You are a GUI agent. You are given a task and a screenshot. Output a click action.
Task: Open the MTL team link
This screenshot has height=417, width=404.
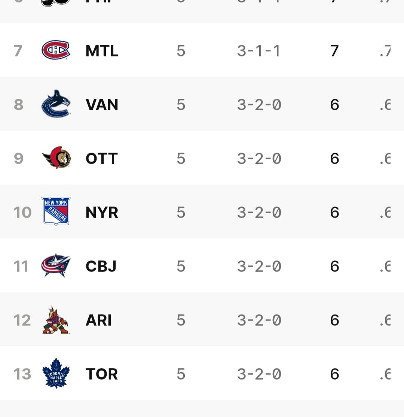[x=102, y=51]
